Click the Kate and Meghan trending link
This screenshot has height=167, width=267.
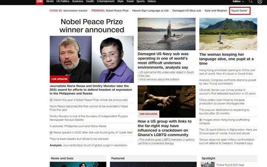[x=216, y=11]
